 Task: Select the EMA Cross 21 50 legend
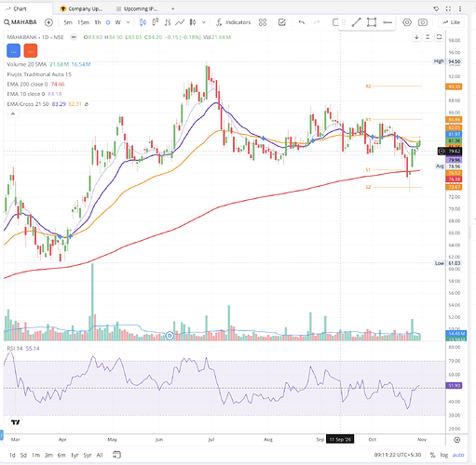point(28,104)
